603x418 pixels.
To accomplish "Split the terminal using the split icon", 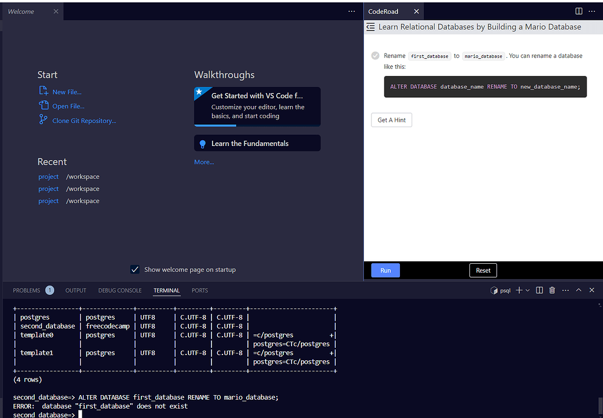I will (x=538, y=290).
